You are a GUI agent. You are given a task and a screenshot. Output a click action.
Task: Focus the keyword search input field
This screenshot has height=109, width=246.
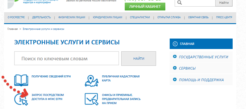(x=66, y=58)
